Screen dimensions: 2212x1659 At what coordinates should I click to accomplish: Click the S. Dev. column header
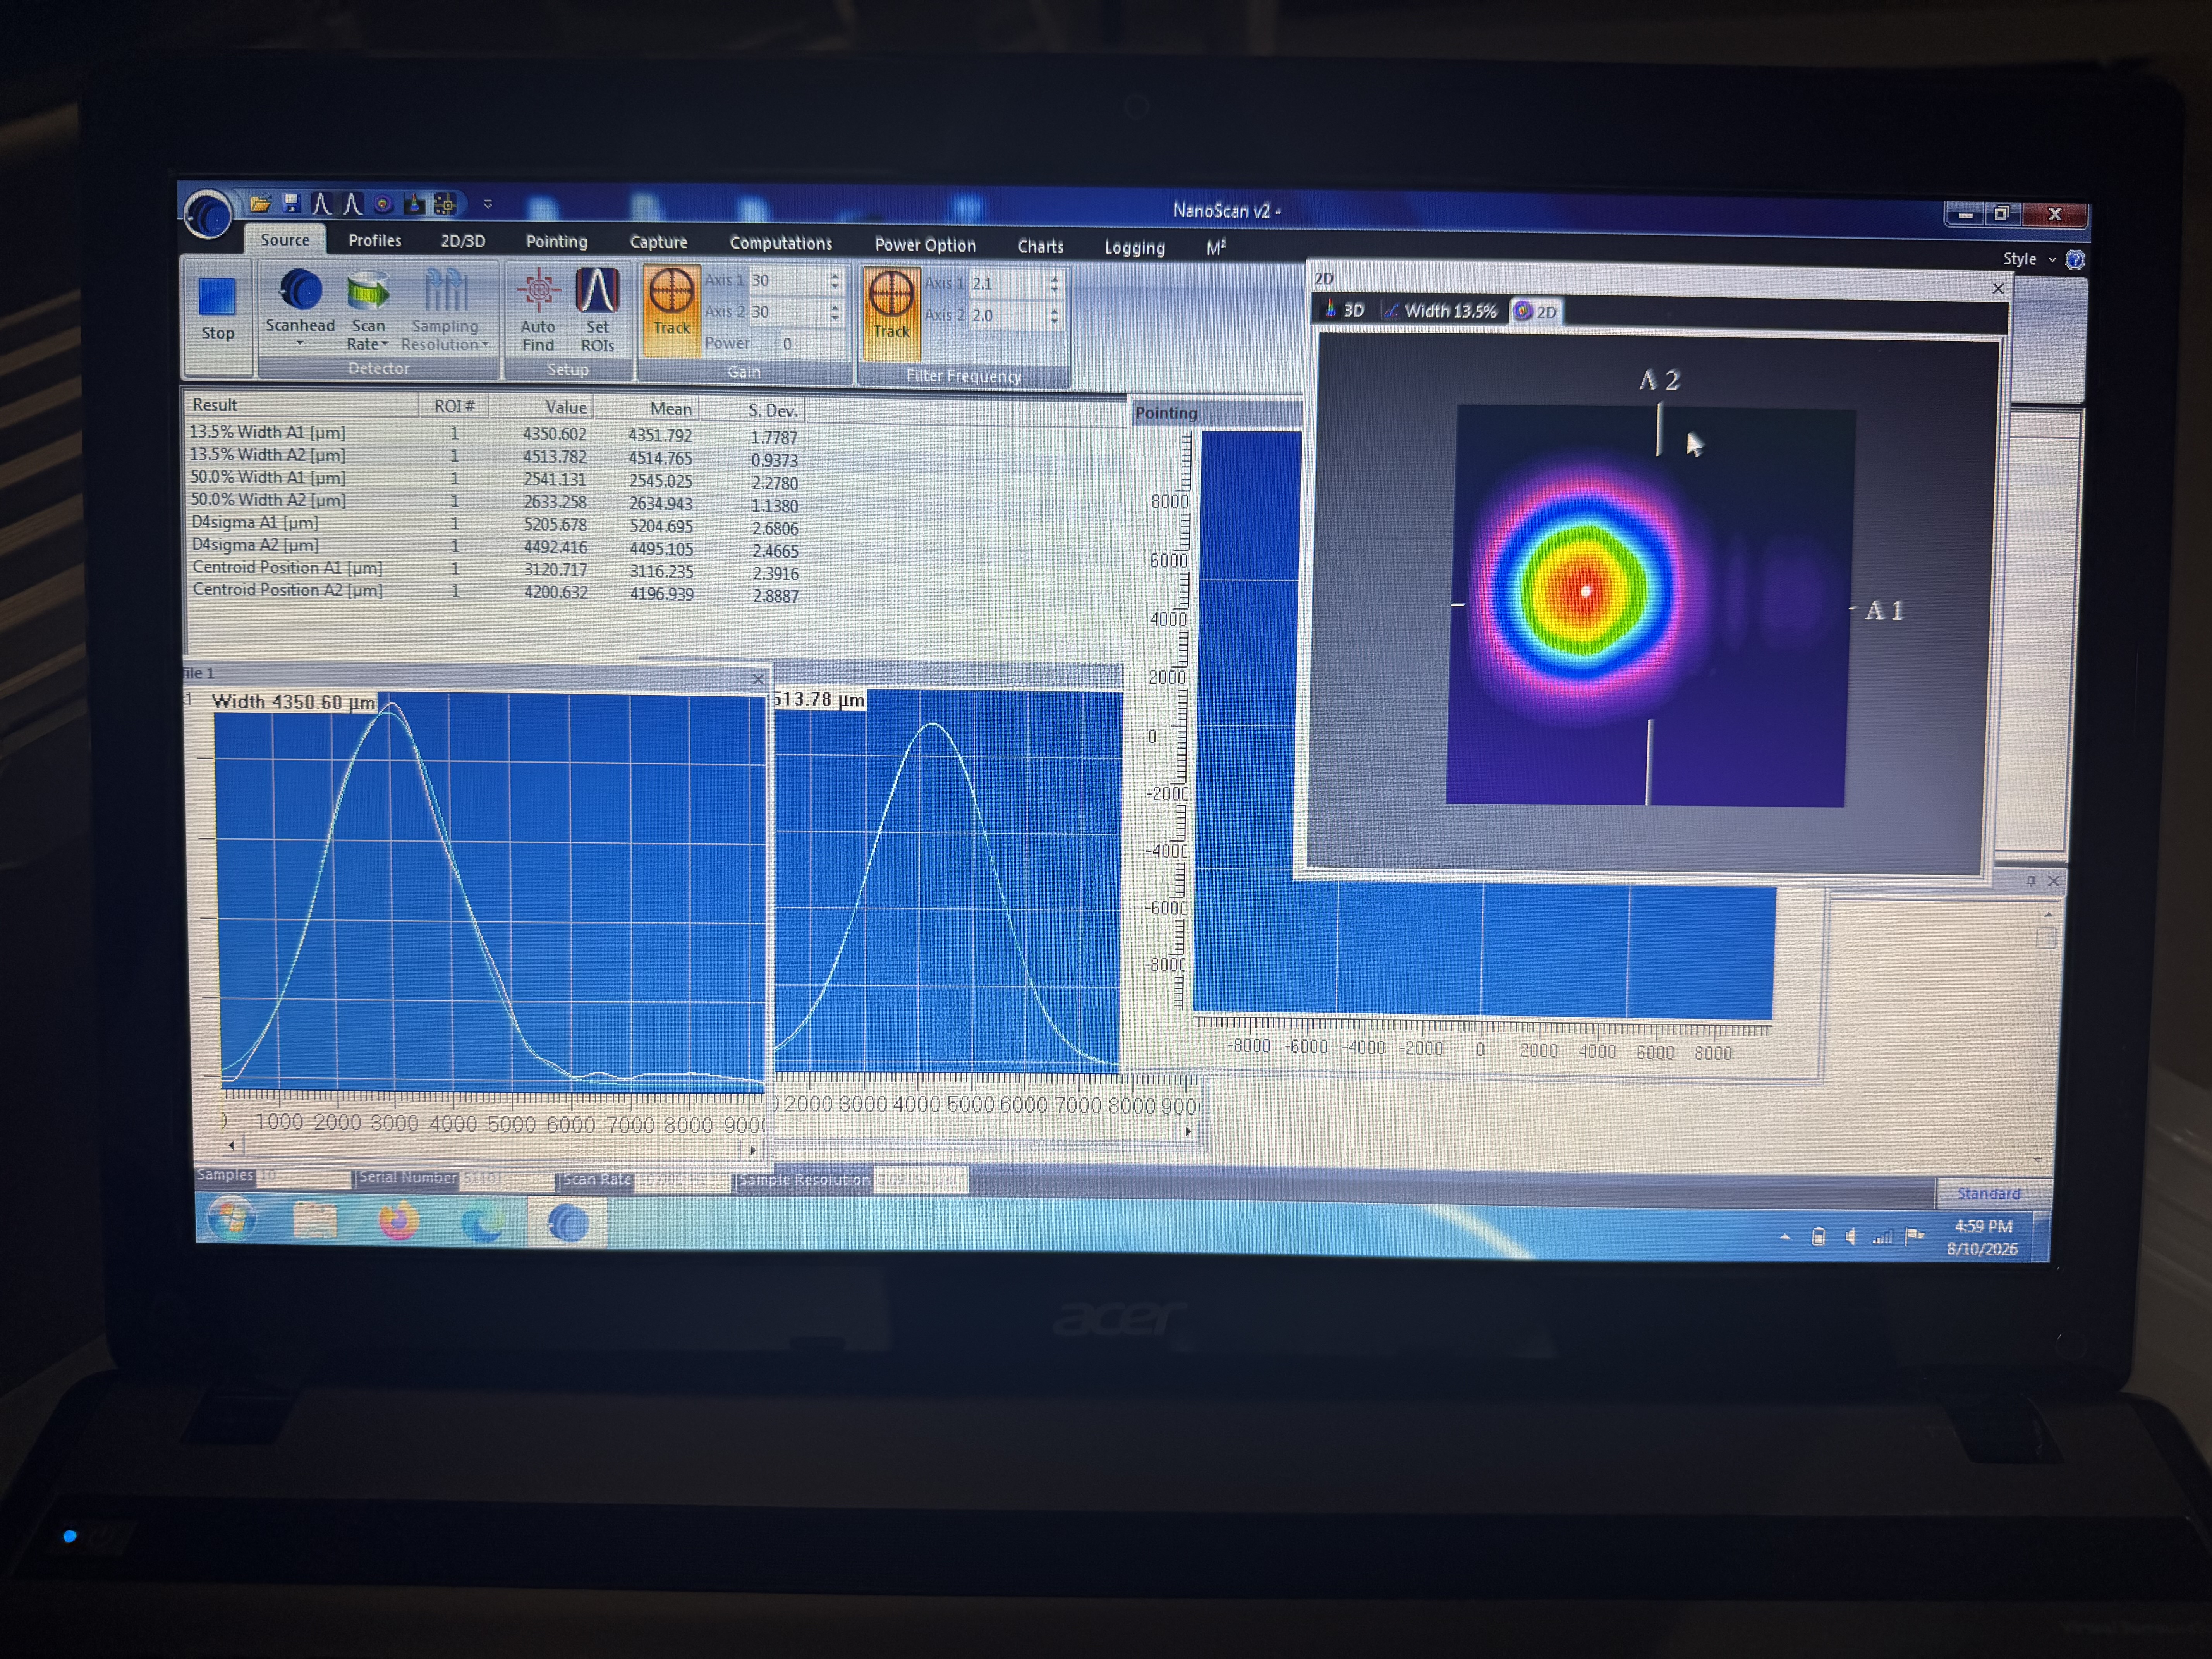[753, 410]
